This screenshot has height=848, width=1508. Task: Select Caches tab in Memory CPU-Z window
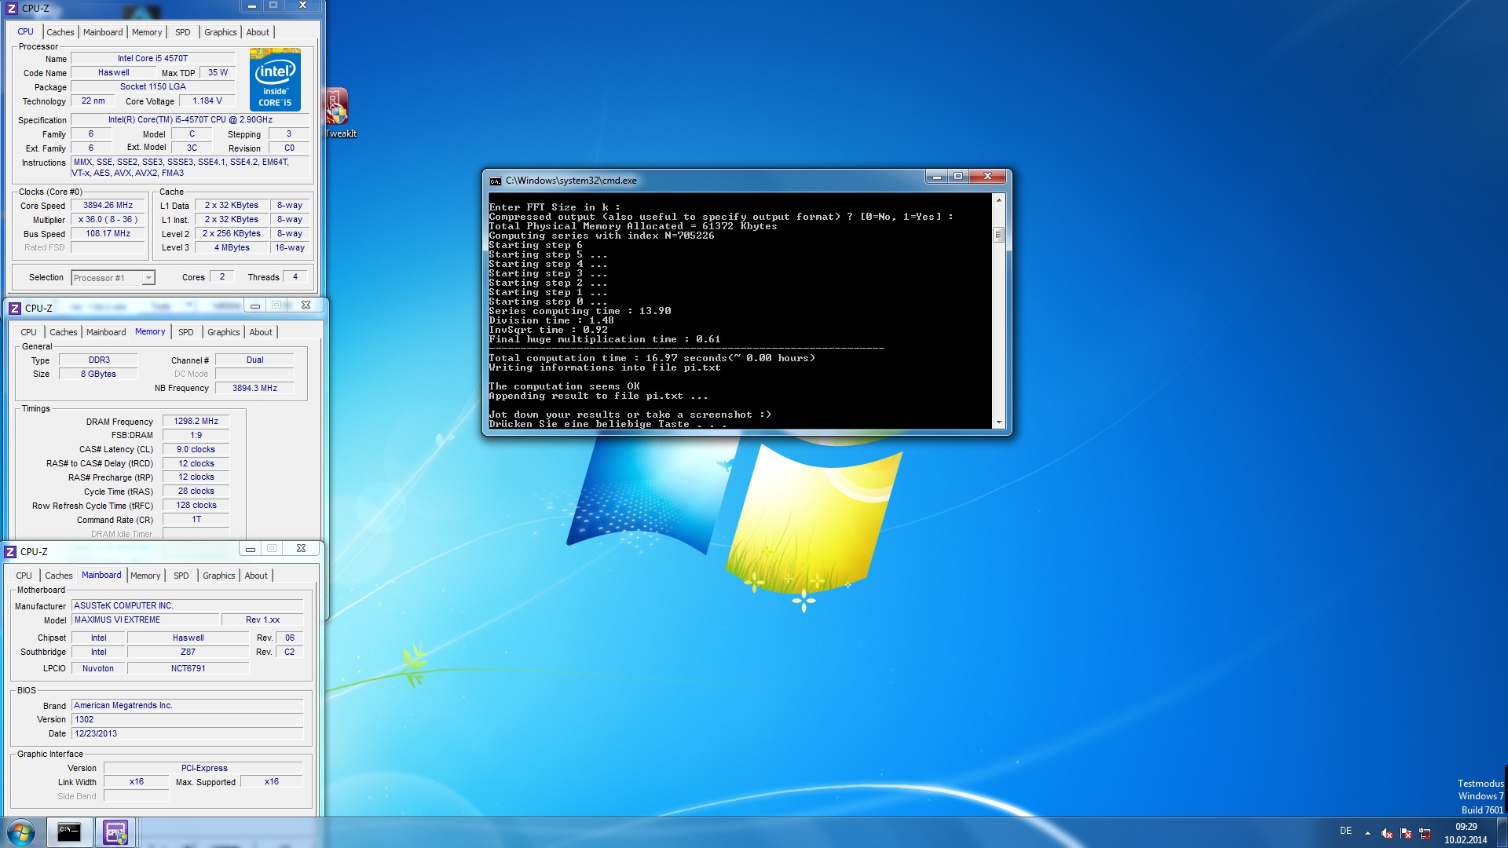64,332
